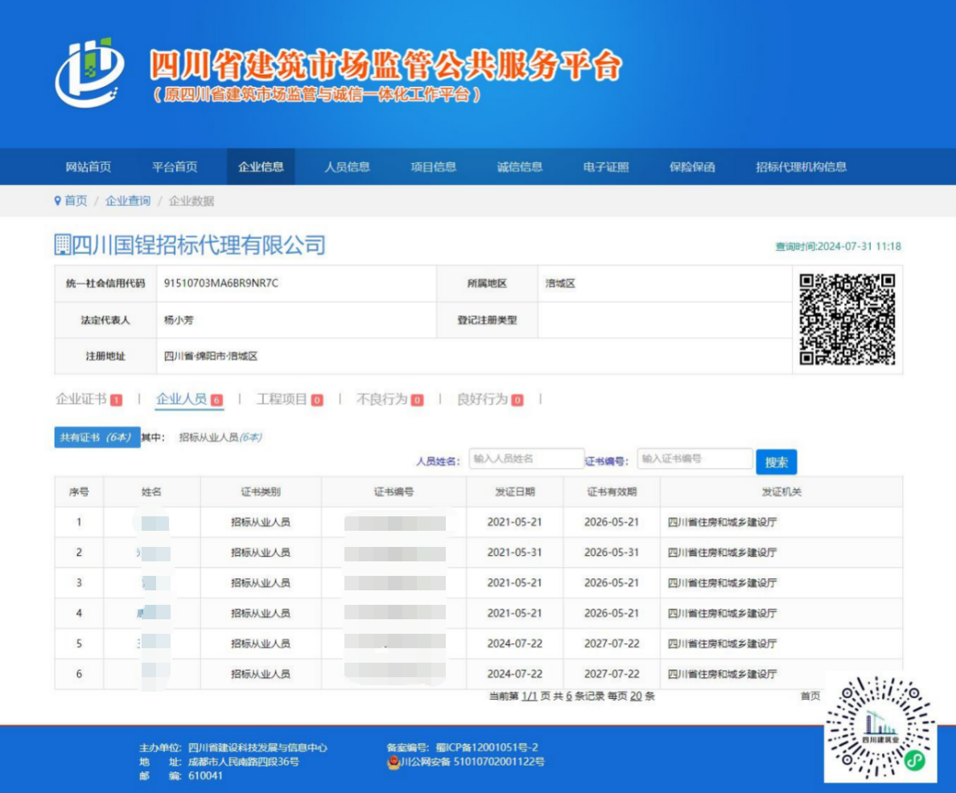
Task: Switch to the 良好行为 tab
Action: click(481, 399)
